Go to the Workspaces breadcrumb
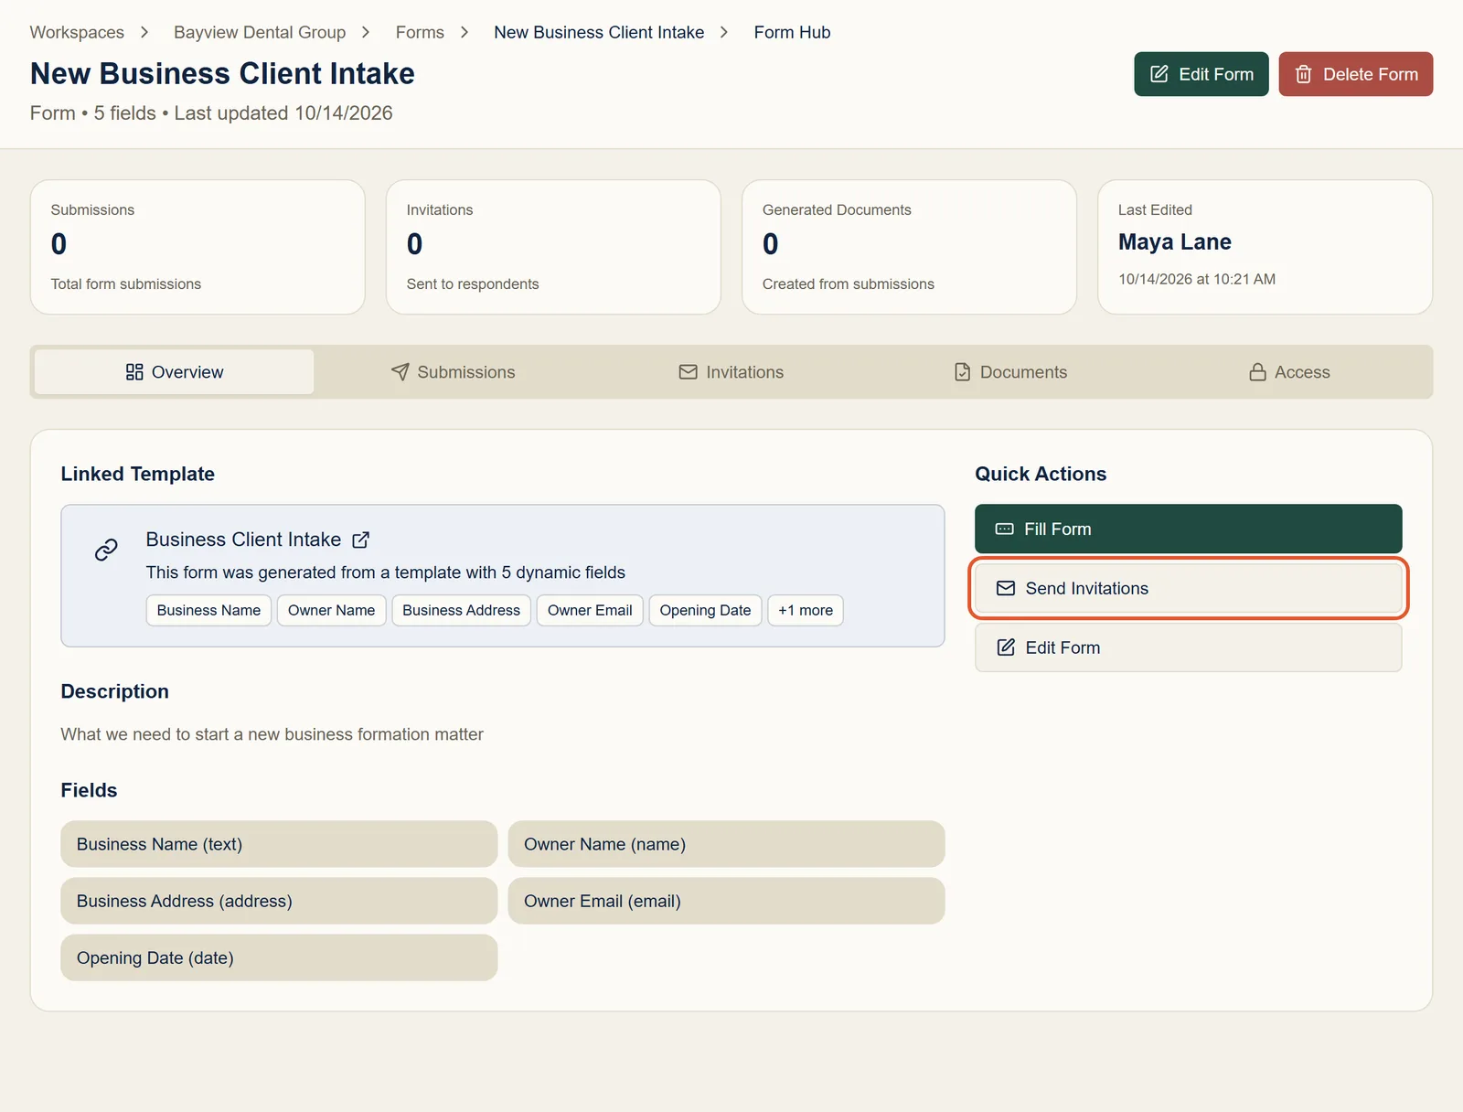This screenshot has width=1463, height=1112. [x=77, y=32]
